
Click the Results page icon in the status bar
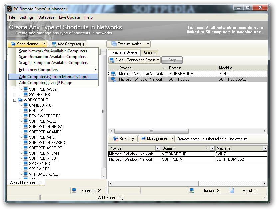click(x=232, y=190)
